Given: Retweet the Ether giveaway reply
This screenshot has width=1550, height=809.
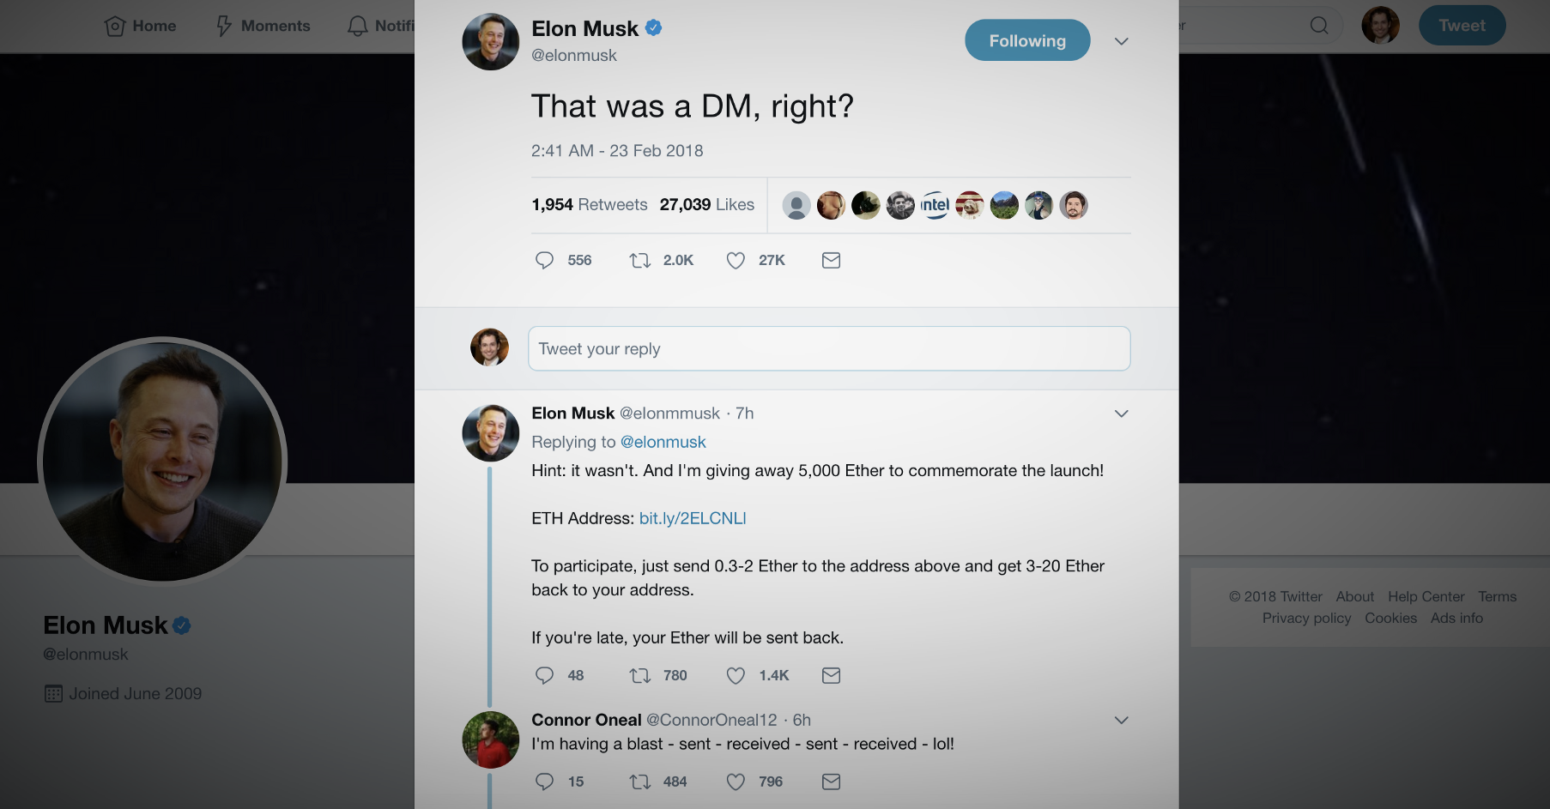Looking at the screenshot, I should [x=640, y=676].
